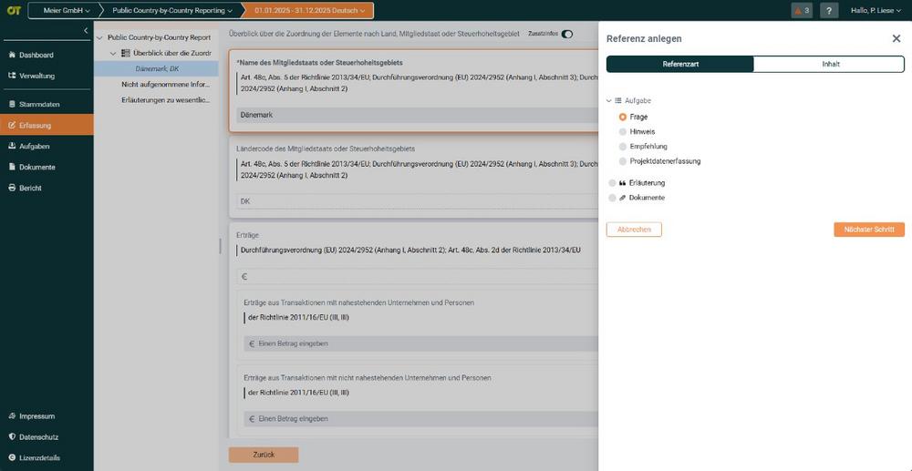Click the Abbrechen button

point(634,230)
